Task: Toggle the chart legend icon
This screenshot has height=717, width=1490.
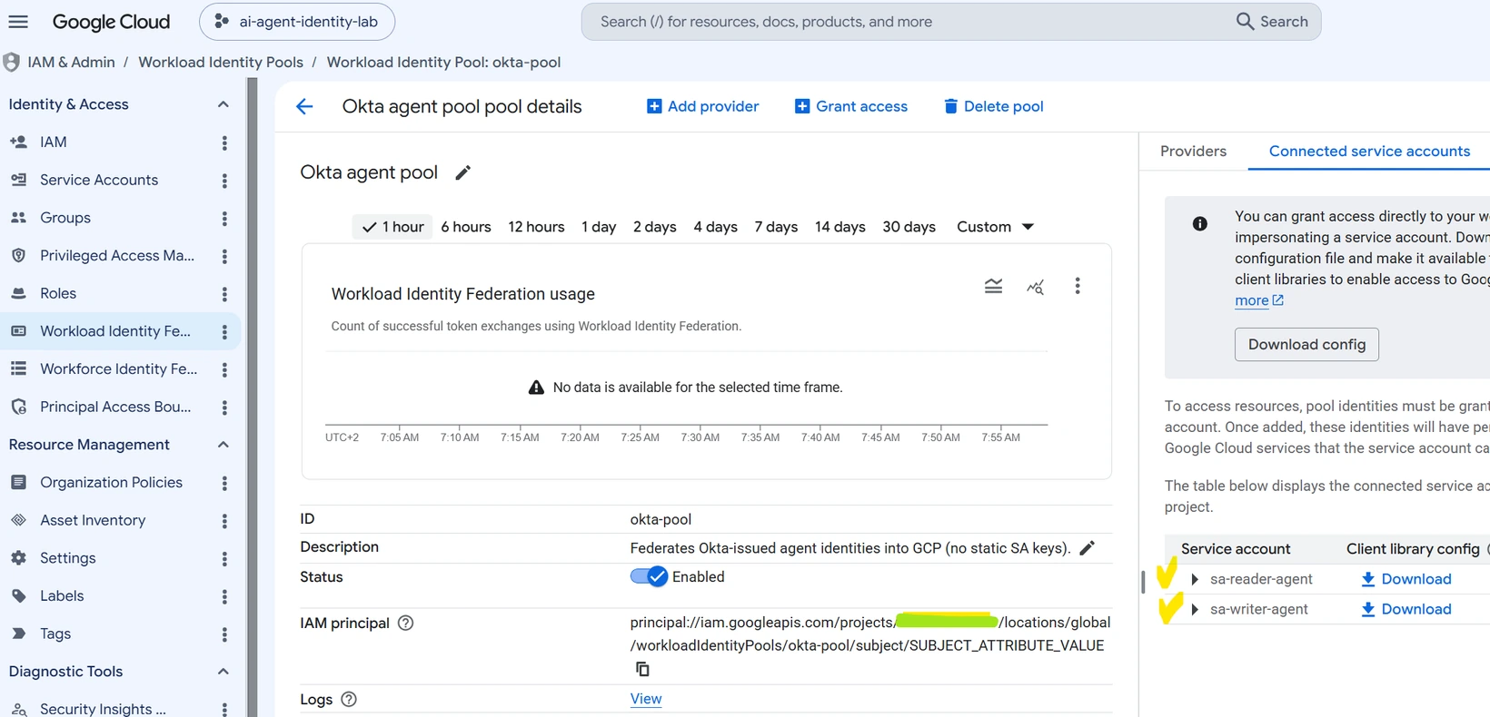Action: point(993,287)
